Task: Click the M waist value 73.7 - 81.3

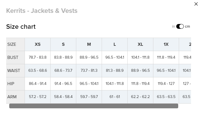Action: coord(89,71)
